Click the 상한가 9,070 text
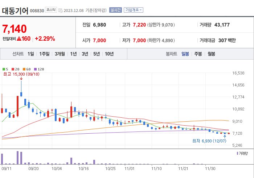254x178 pixels. click(161, 25)
